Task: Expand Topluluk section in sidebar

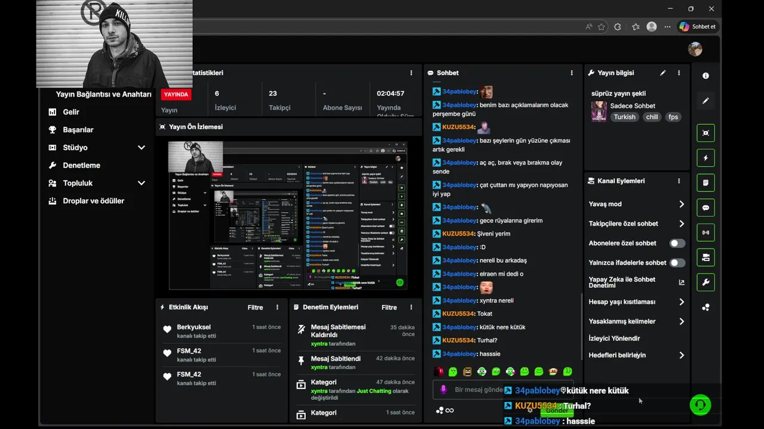Action: 141,183
